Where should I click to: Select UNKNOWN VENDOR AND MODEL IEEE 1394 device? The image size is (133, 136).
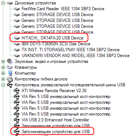[x=75, y=56]
